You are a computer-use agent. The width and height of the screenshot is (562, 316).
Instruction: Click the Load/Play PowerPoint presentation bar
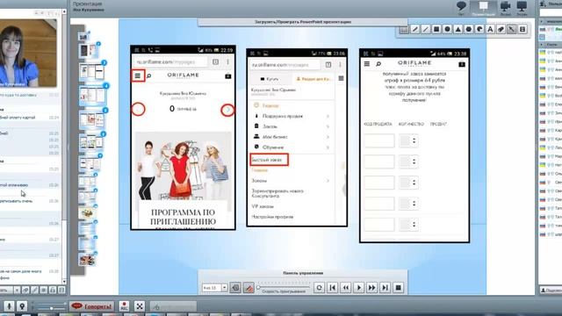303,22
